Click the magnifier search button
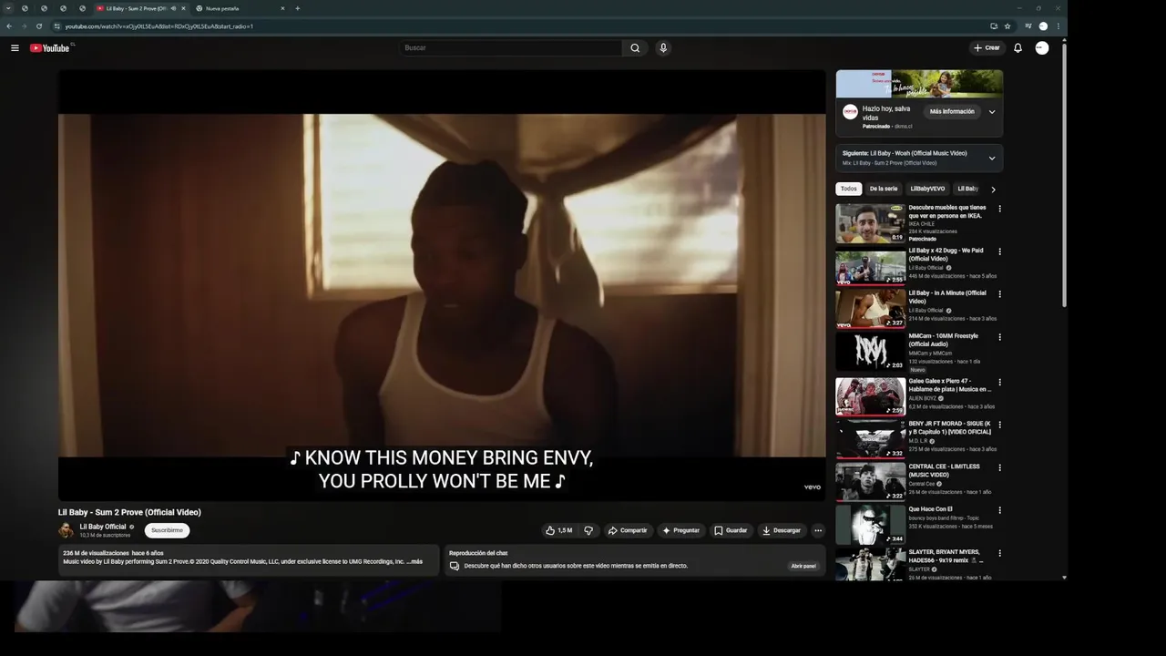Image resolution: width=1166 pixels, height=656 pixels. click(635, 48)
